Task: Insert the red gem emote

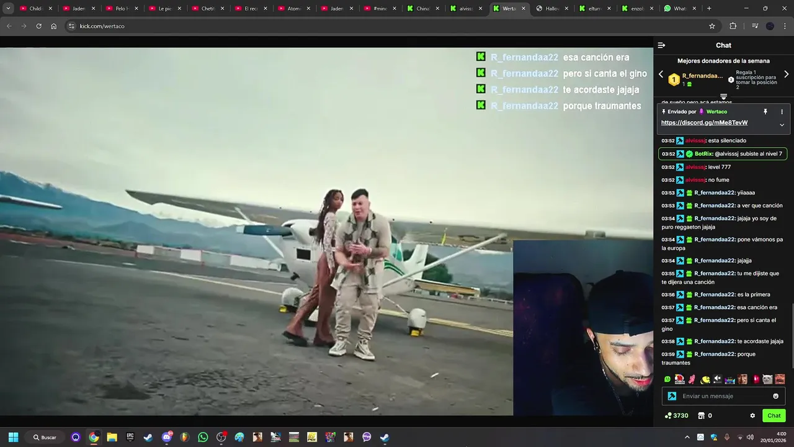Action: click(x=756, y=379)
